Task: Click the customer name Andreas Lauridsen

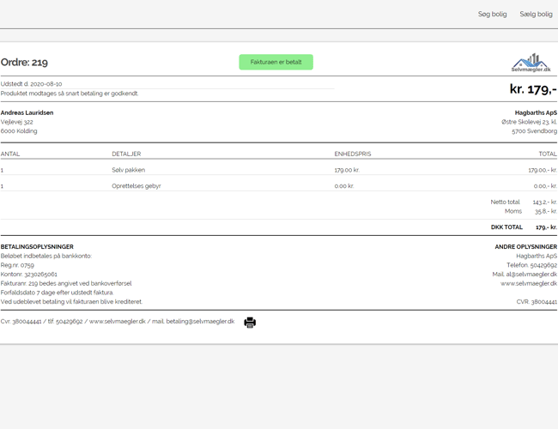Action: (27, 112)
